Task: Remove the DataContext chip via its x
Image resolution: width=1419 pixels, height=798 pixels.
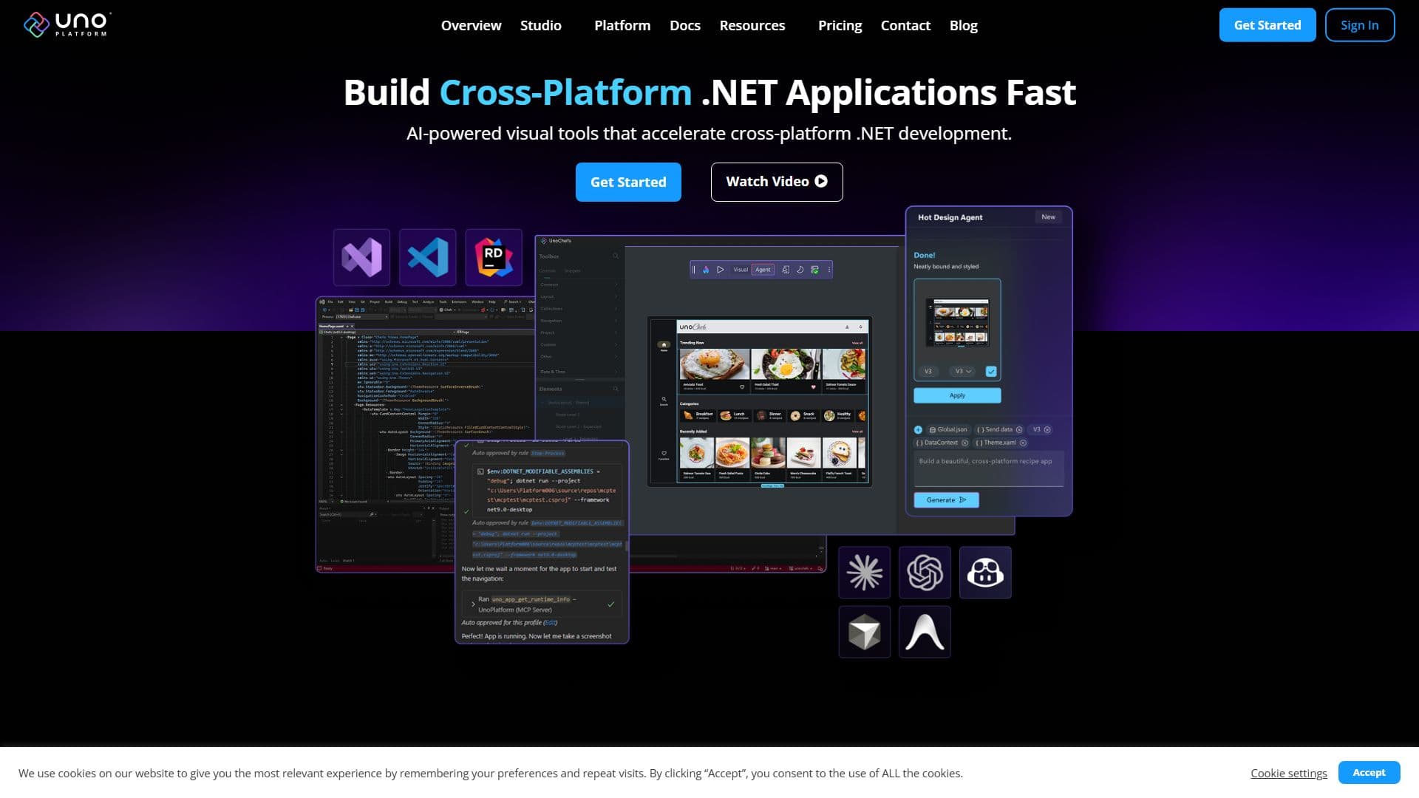Action: coord(964,443)
